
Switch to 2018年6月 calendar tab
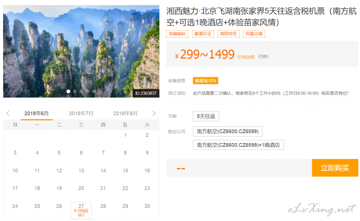point(37,113)
